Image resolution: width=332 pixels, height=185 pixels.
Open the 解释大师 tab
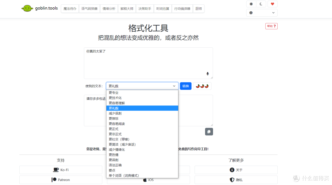(x=127, y=9)
